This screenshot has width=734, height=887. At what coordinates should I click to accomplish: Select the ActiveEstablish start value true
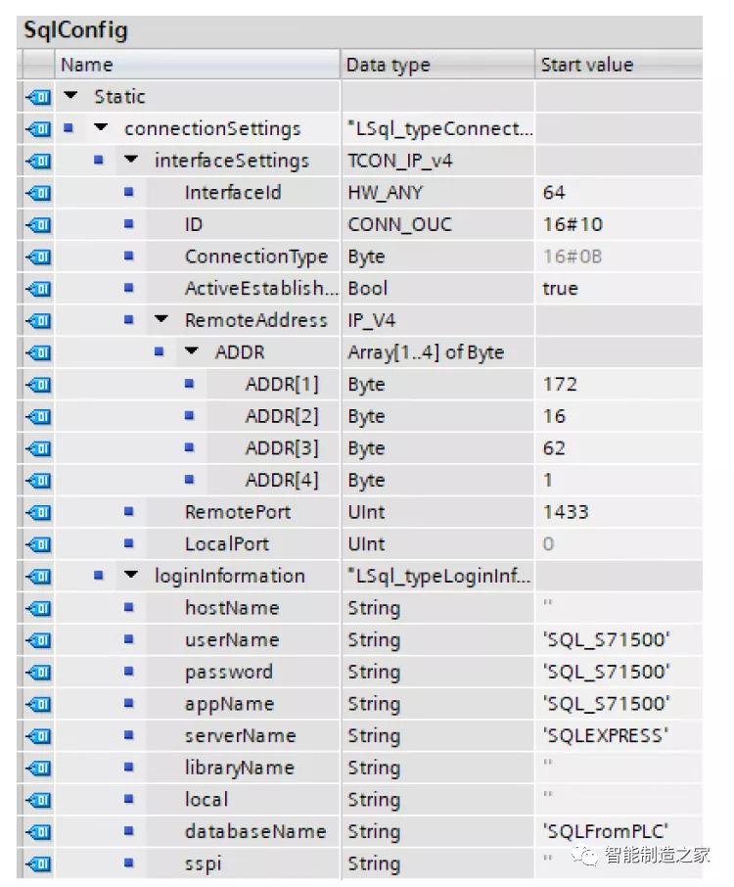click(x=619, y=289)
